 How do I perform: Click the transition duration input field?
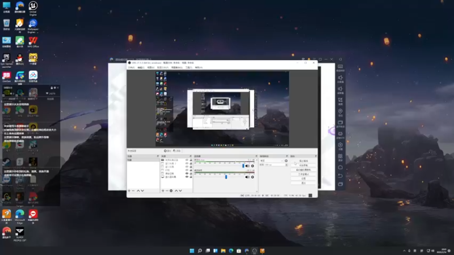275,165
